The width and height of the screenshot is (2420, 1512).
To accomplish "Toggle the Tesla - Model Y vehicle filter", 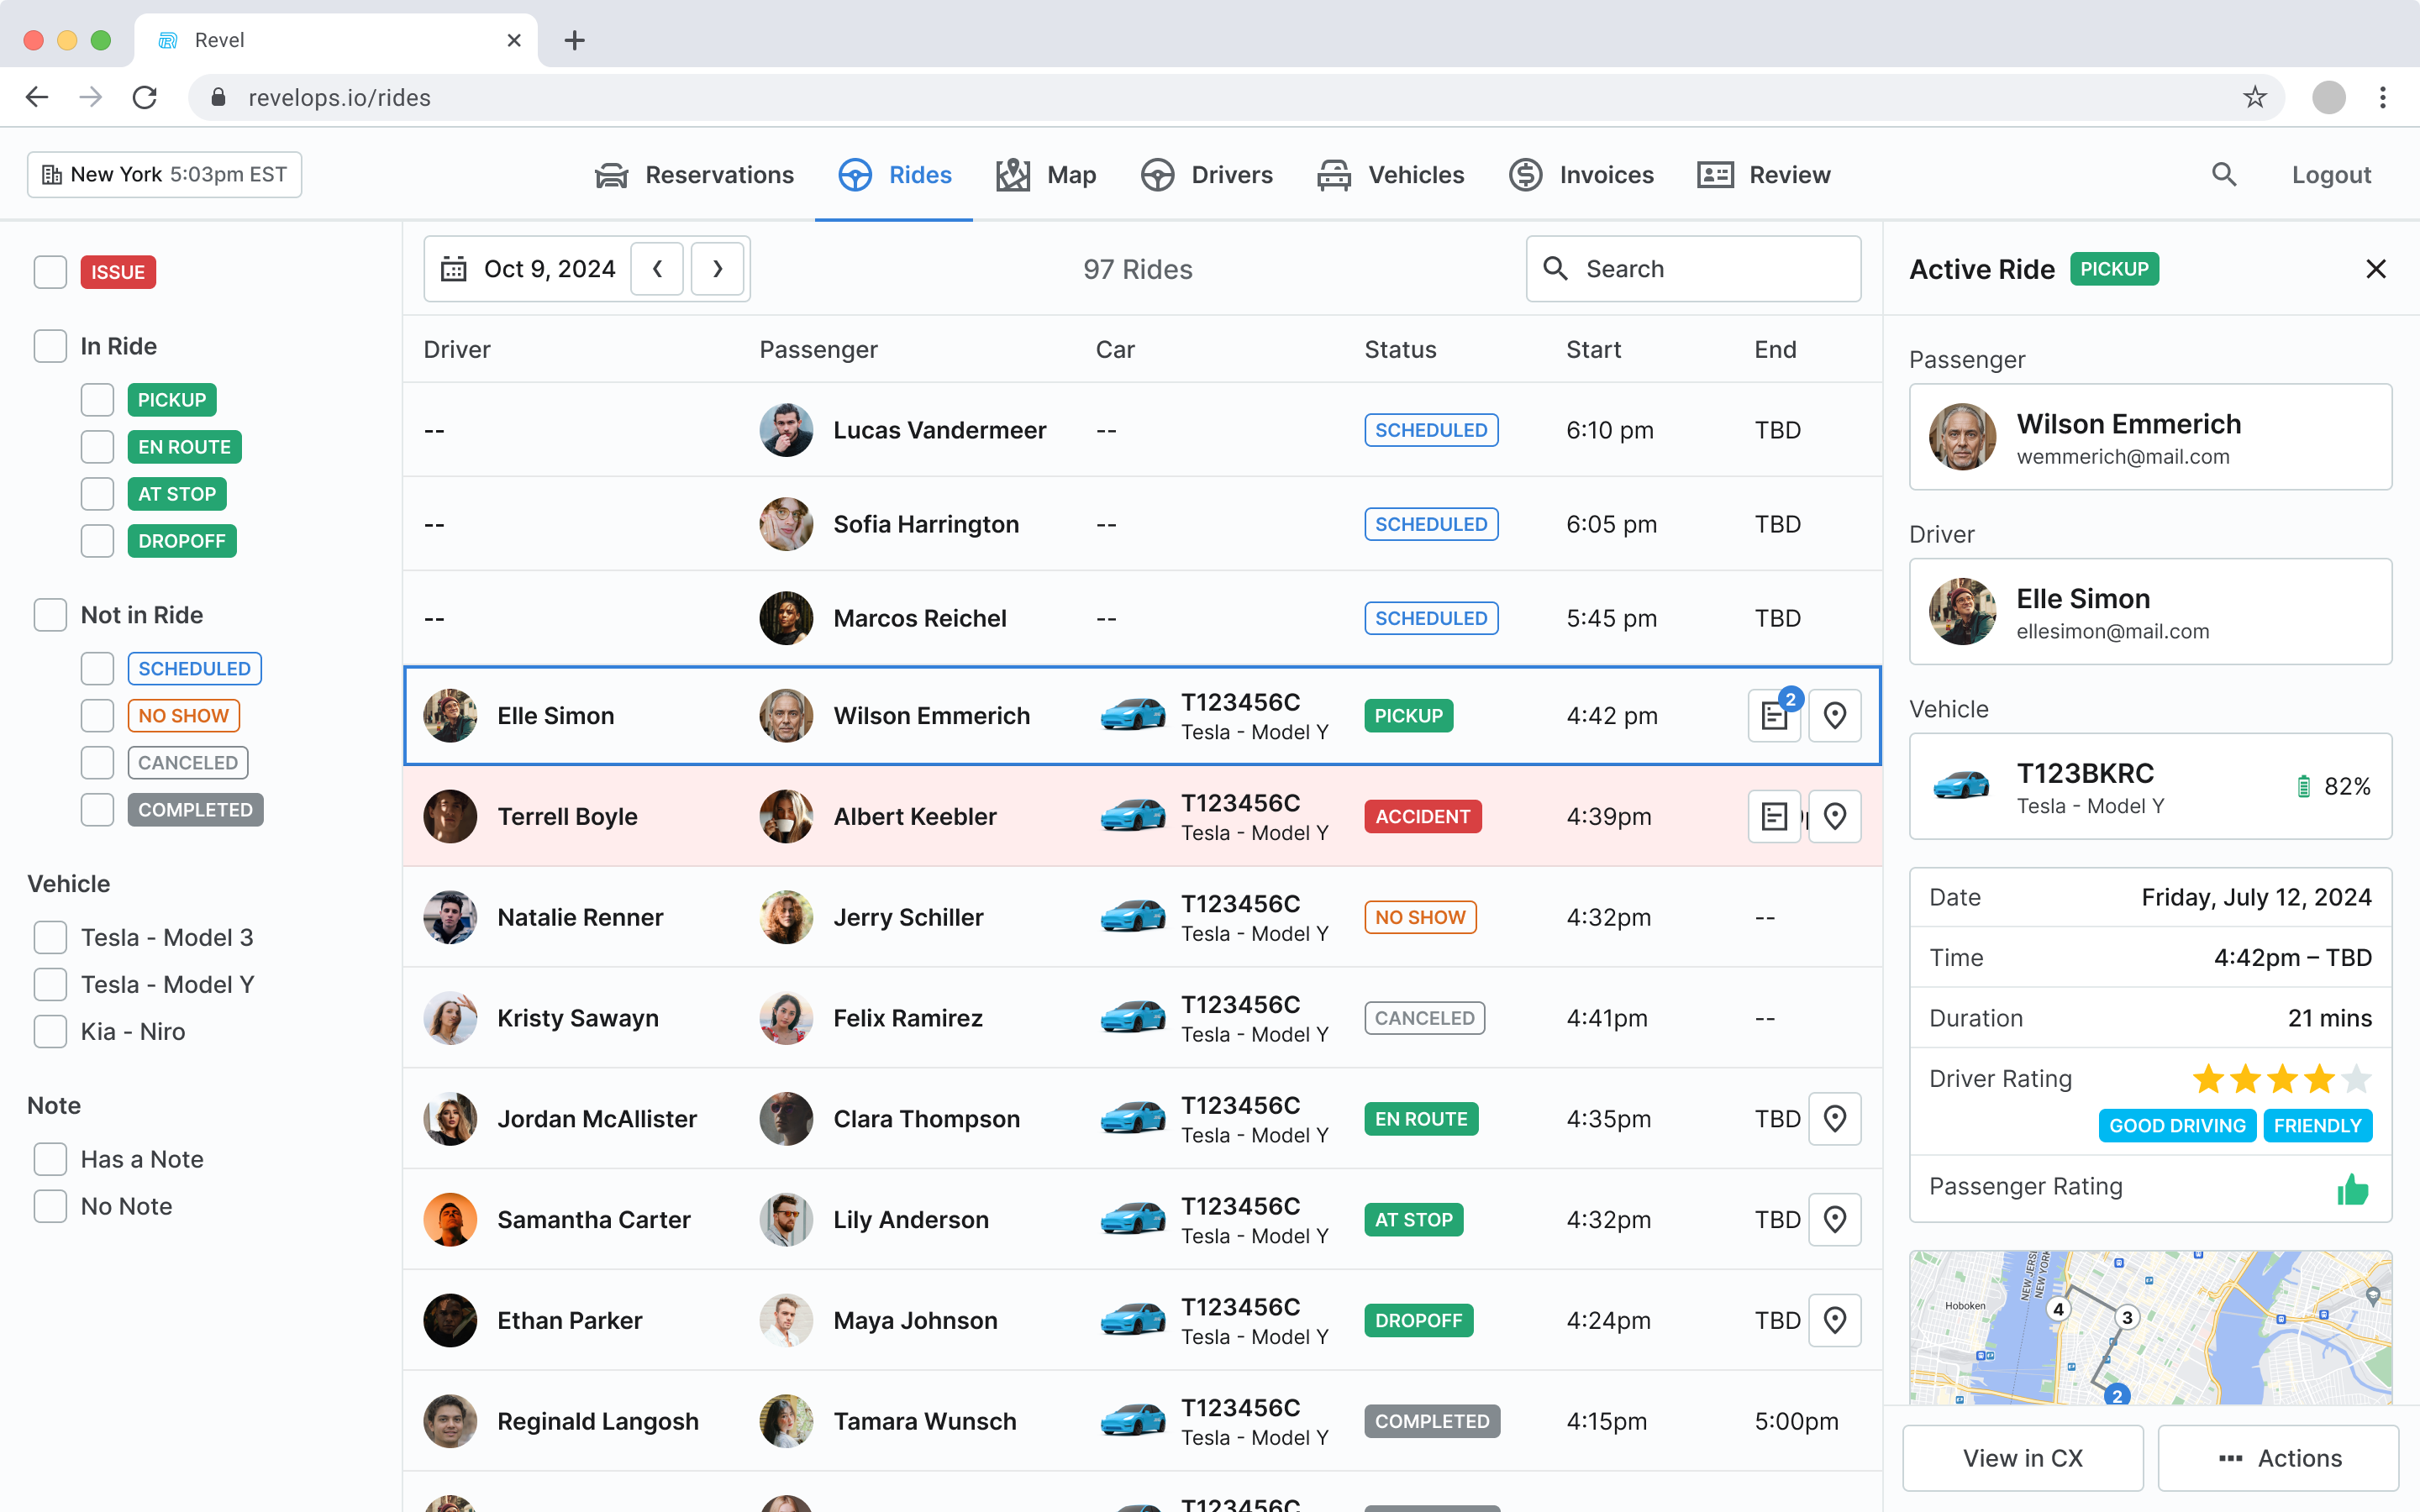I will (x=50, y=985).
